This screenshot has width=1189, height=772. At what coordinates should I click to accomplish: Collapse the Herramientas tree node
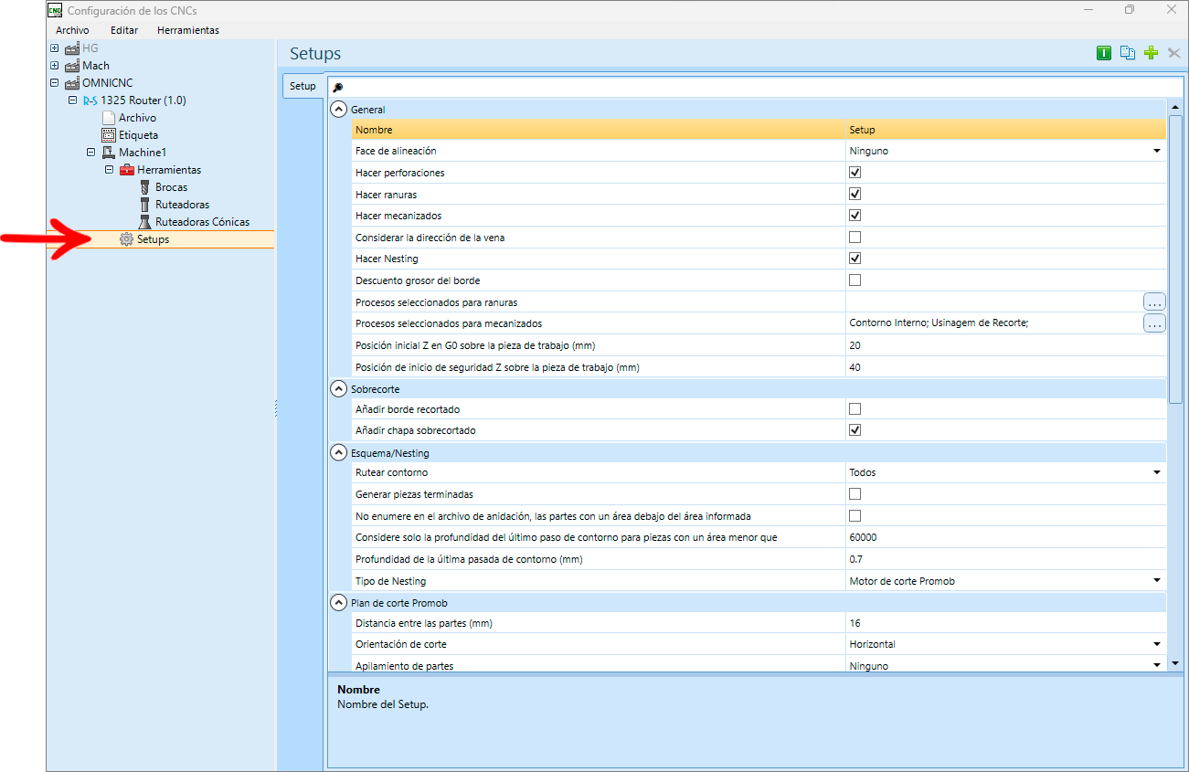pyautogui.click(x=110, y=170)
